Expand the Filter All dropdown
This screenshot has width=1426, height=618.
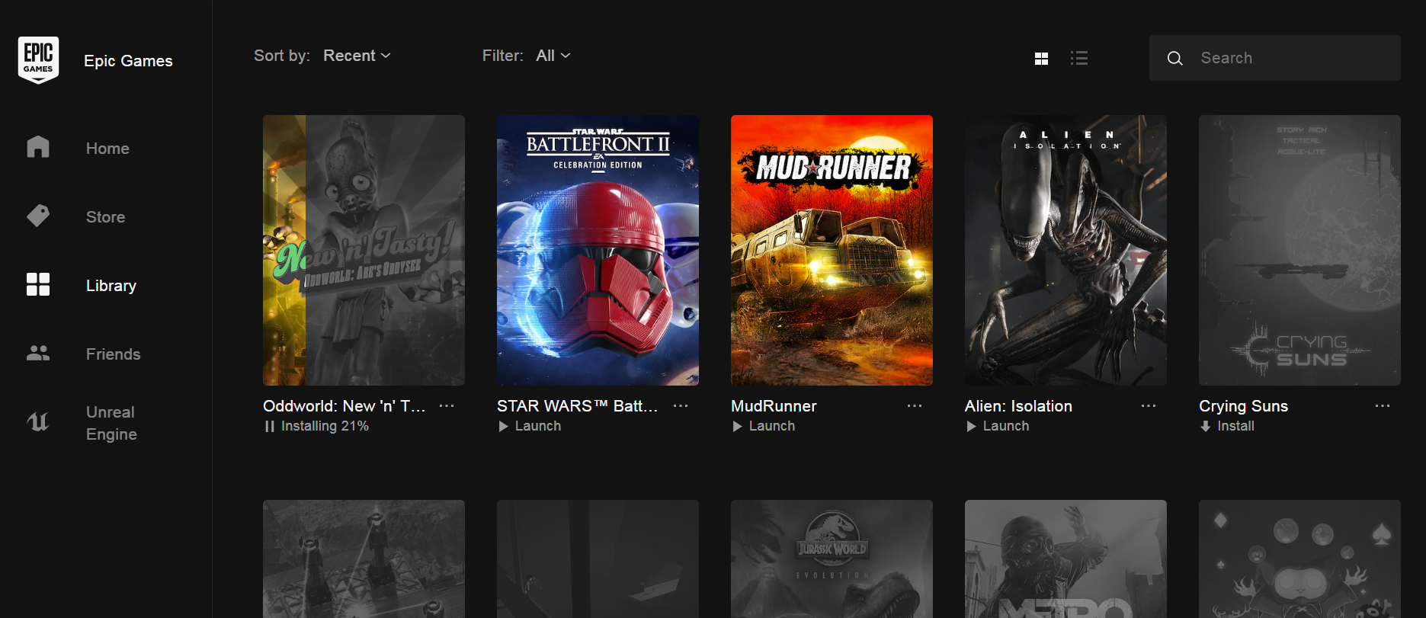[553, 56]
